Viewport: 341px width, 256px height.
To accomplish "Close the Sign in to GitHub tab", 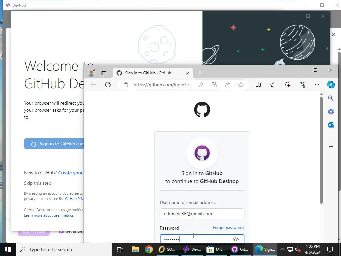I will coord(187,73).
